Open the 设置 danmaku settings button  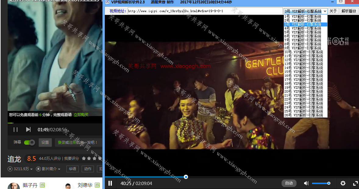[x=45, y=143]
